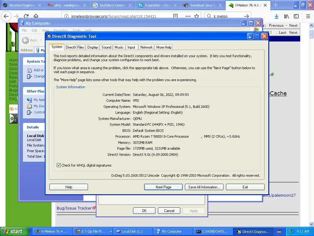The height and width of the screenshot is (236, 314).
Task: Click the Windows Start button
Action: click(14, 231)
